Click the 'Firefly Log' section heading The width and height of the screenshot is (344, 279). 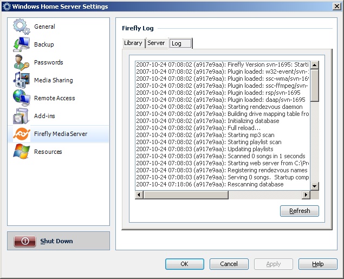click(x=138, y=28)
